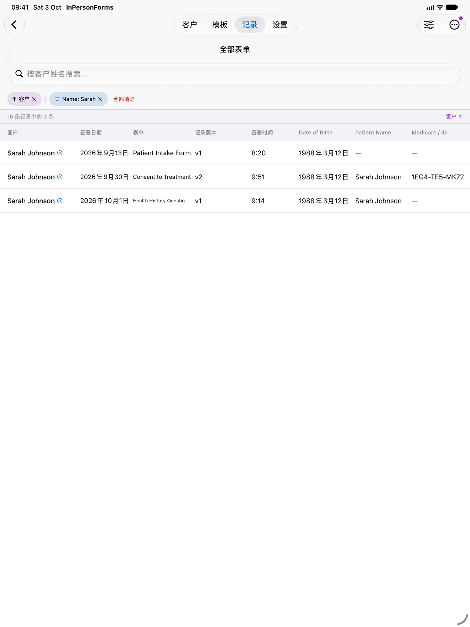Open the Patient Intake Form record

tap(162, 153)
